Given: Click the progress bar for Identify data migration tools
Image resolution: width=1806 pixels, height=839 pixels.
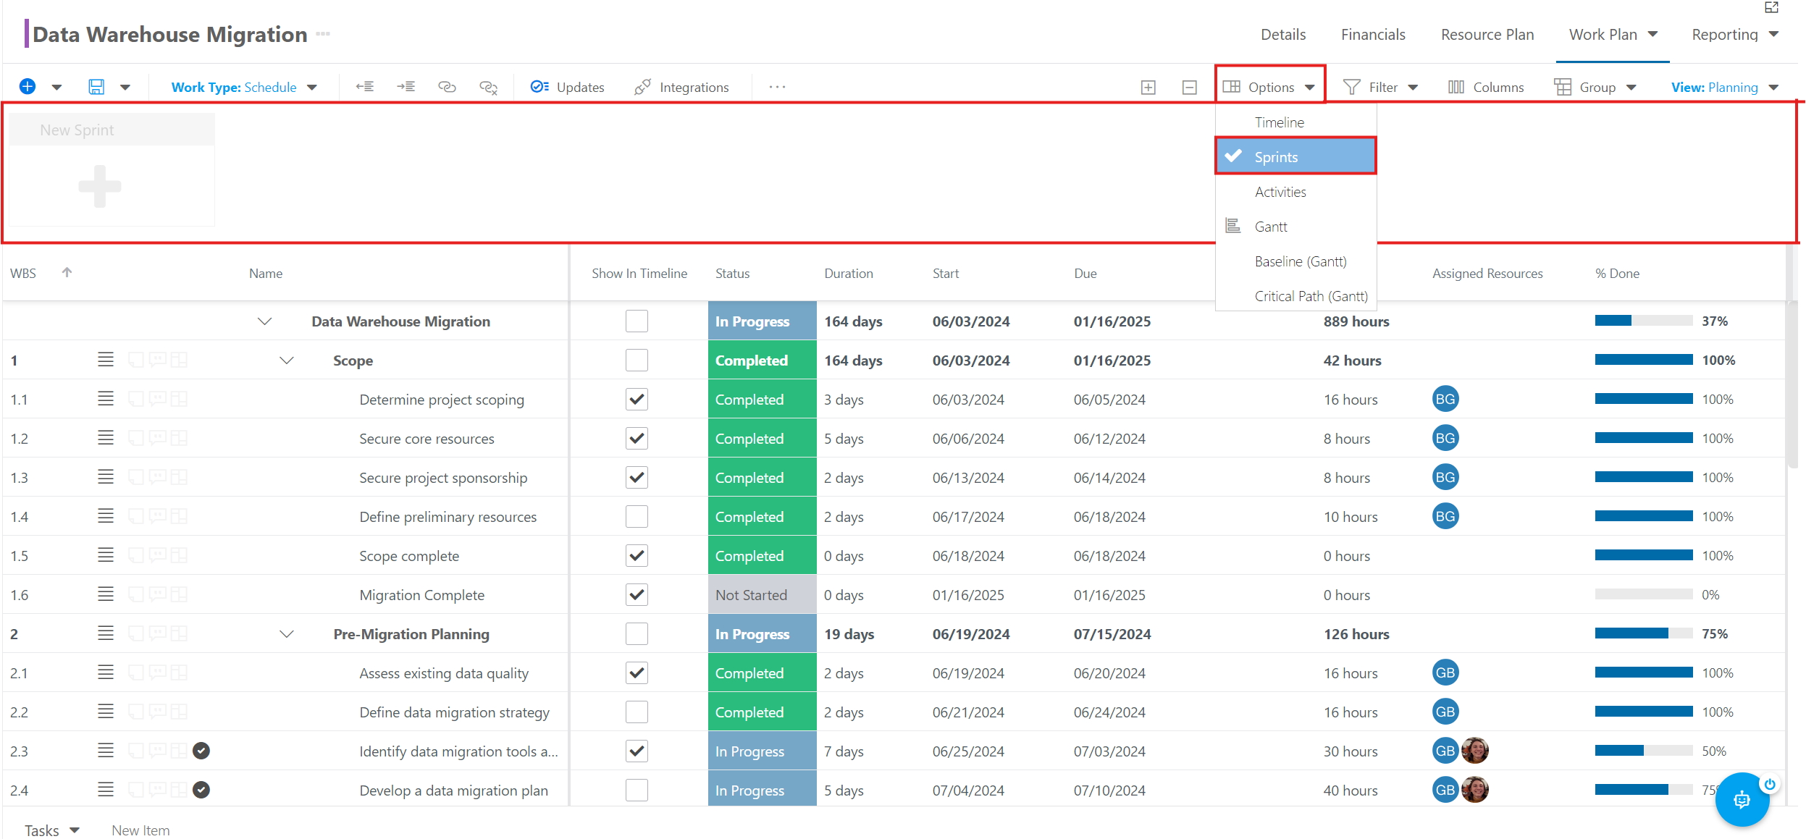Looking at the screenshot, I should (x=1643, y=751).
